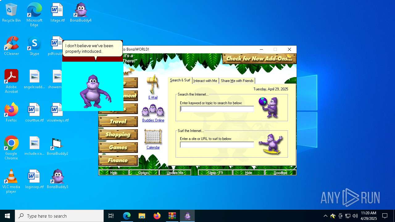Open WinRAR taskbar icon
The width and height of the screenshot is (395, 222).
point(172,216)
